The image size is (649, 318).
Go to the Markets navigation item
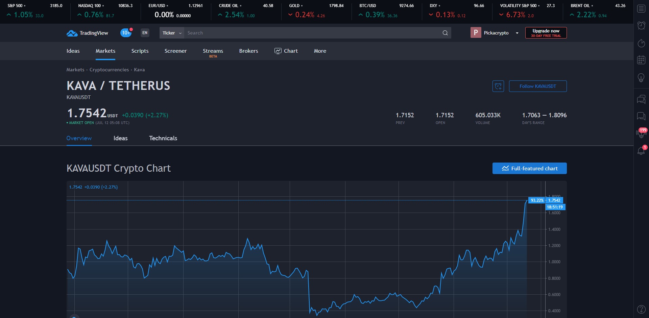pyautogui.click(x=105, y=51)
